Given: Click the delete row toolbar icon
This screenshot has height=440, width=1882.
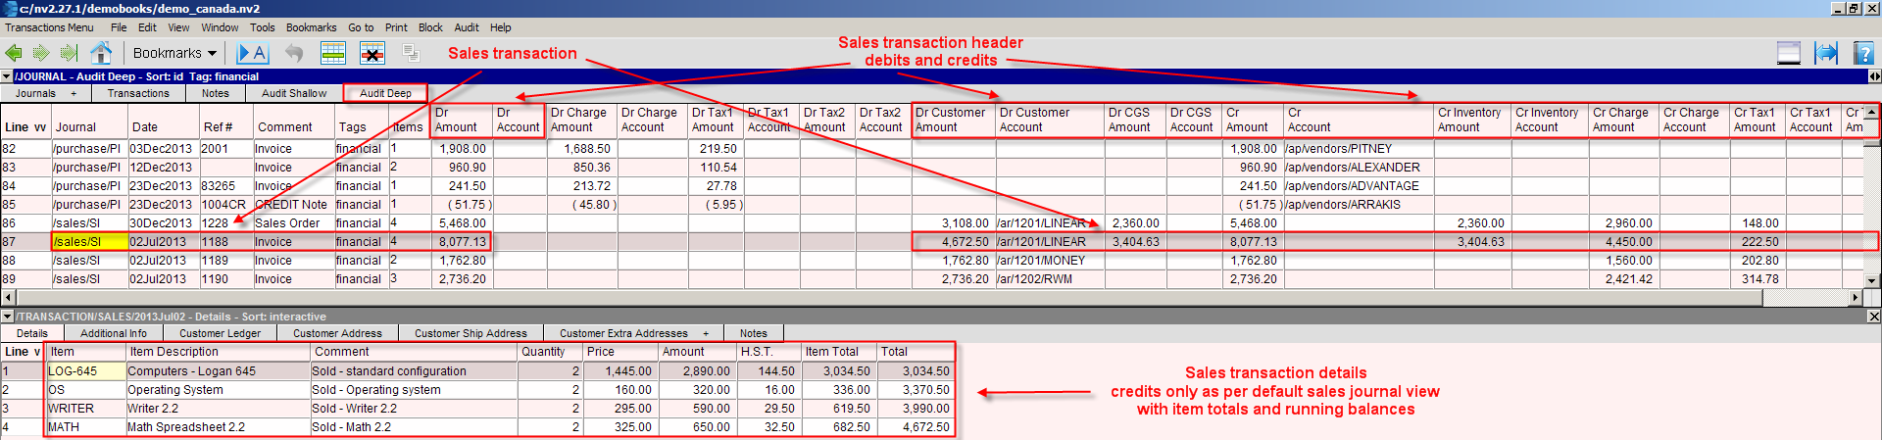Looking at the screenshot, I should pos(372,53).
